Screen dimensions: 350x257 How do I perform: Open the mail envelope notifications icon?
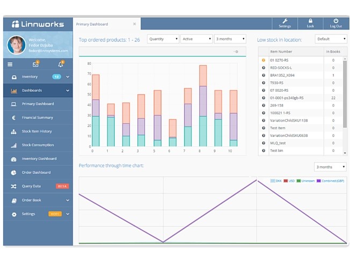coord(35,64)
